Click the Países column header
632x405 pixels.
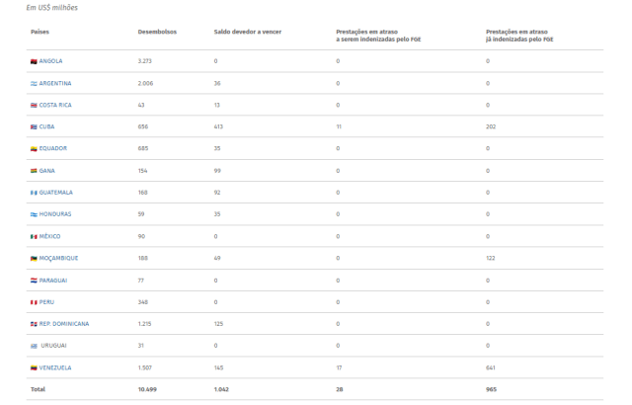(x=39, y=32)
